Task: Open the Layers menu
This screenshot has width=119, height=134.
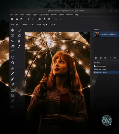Action: [x=35, y=15]
